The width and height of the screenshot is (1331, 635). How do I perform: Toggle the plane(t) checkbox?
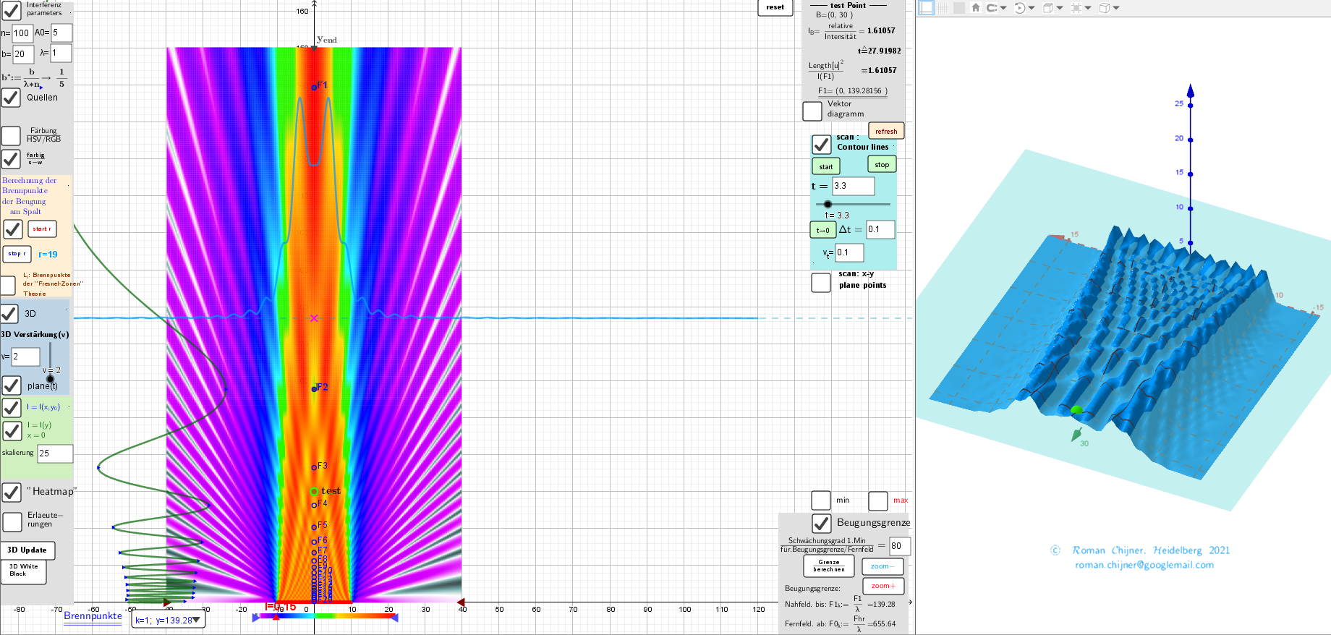pos(12,385)
